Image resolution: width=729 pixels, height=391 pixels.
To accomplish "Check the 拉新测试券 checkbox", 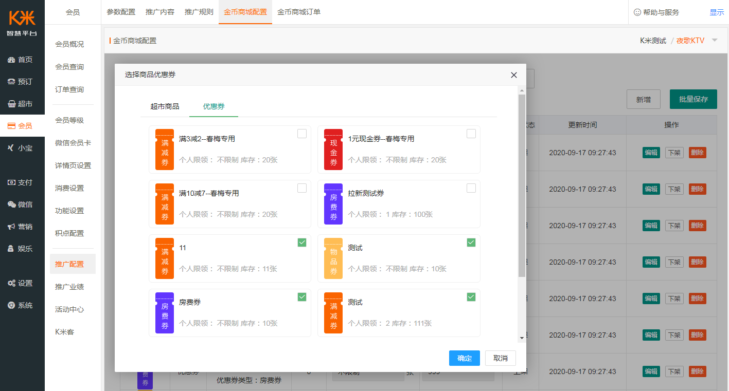I will click(x=471, y=188).
